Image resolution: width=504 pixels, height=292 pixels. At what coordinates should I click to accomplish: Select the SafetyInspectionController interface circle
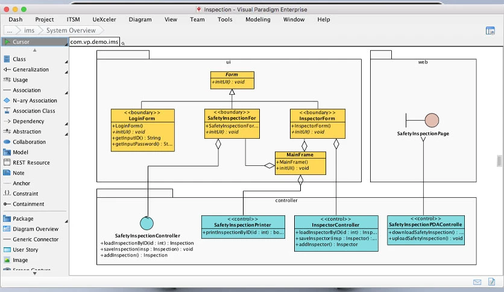coord(146,223)
